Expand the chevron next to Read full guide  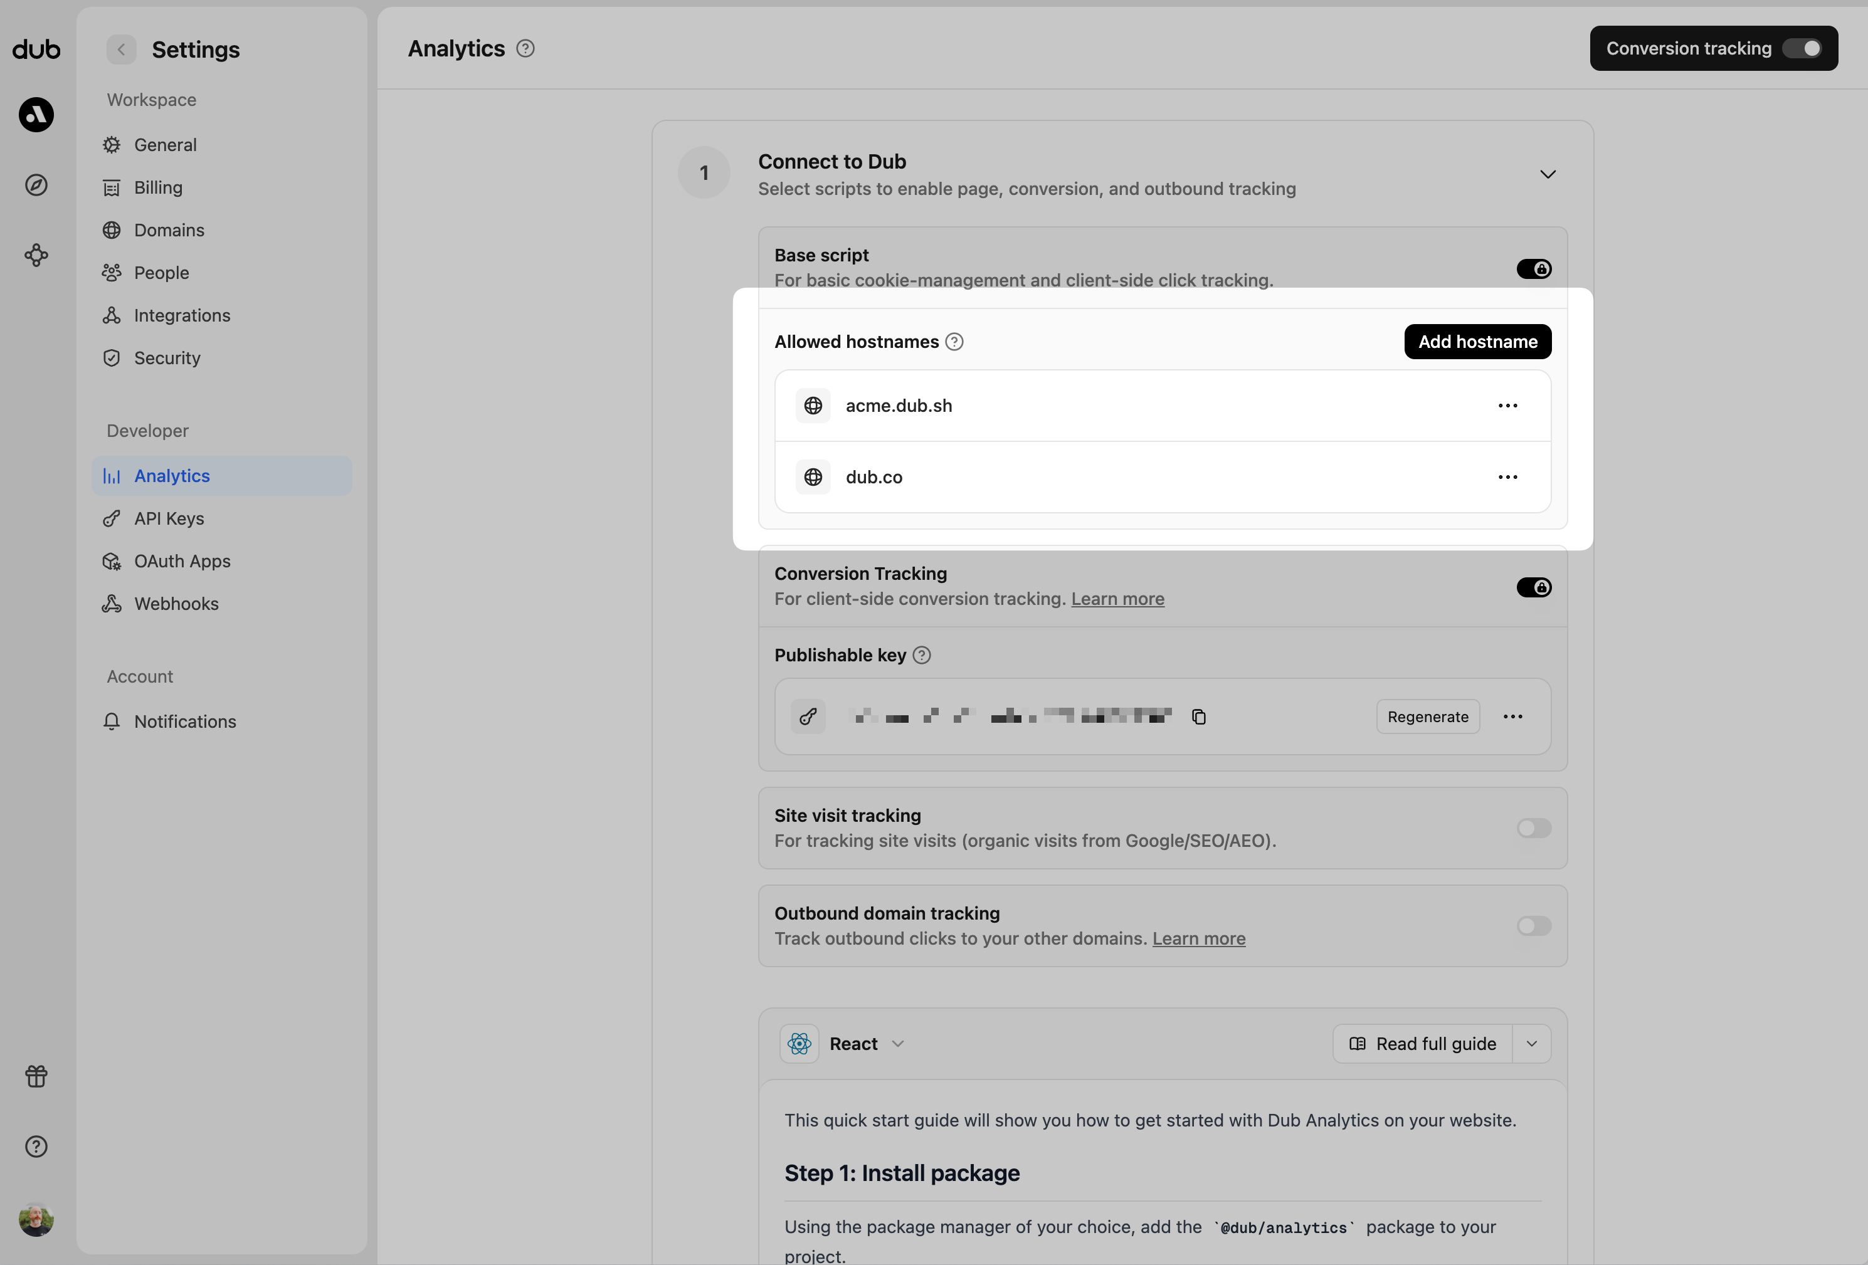pos(1531,1043)
